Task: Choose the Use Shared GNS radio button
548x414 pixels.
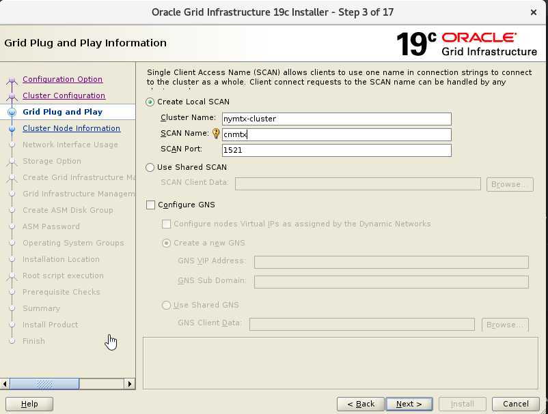Action: click(166, 305)
